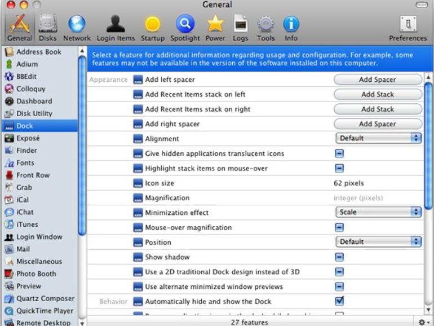Open the Alignment dropdown menu
Image resolution: width=434 pixels, height=326 pixels.
(x=378, y=138)
